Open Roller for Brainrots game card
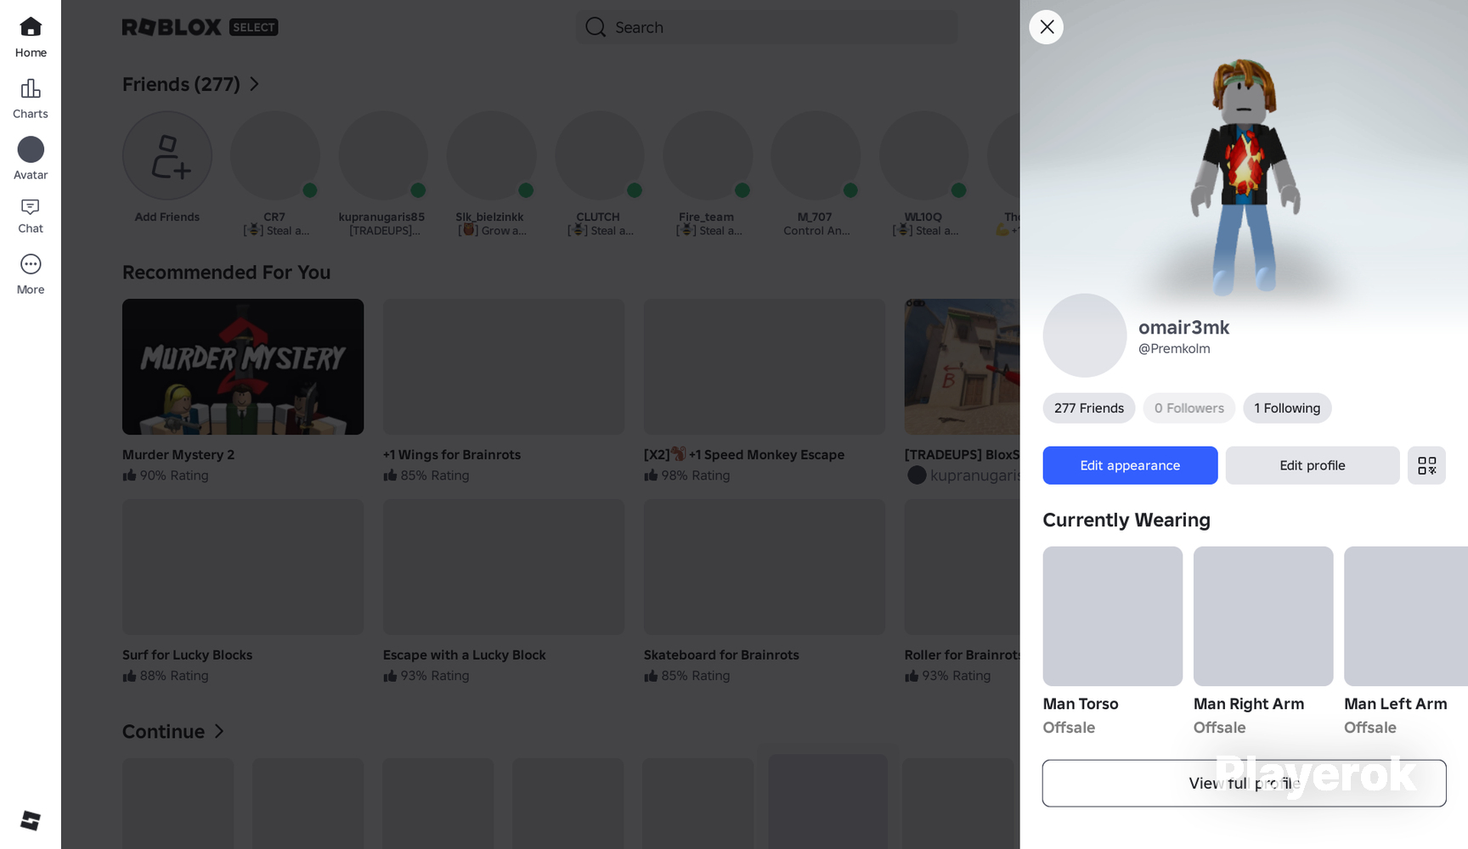 point(962,592)
